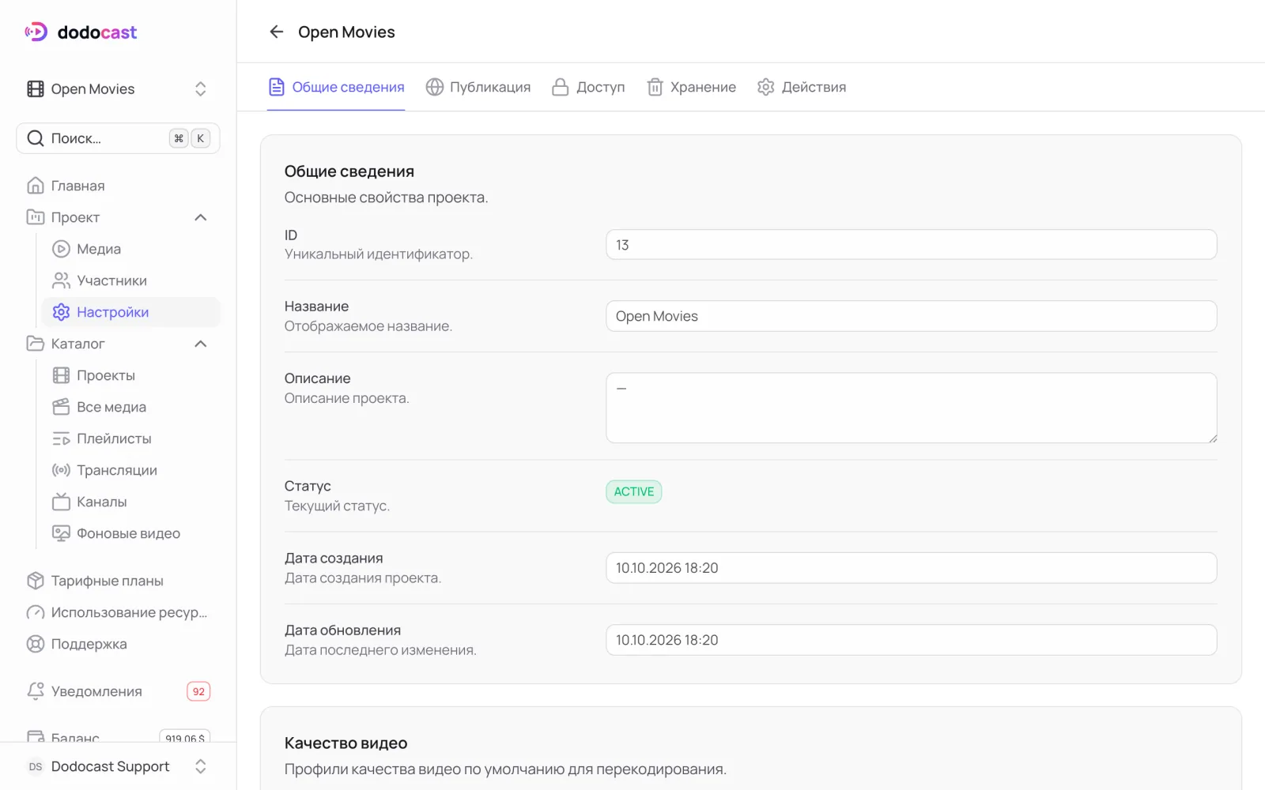This screenshot has height=790, width=1265.
Task: Click the Каталог folder icon
Action: [x=36, y=344]
